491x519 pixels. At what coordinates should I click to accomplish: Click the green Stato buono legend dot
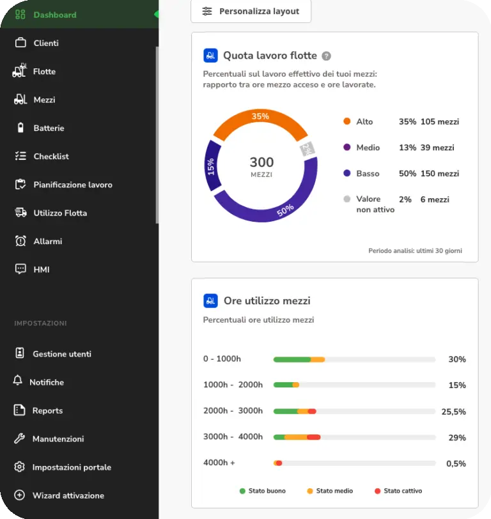(x=242, y=491)
